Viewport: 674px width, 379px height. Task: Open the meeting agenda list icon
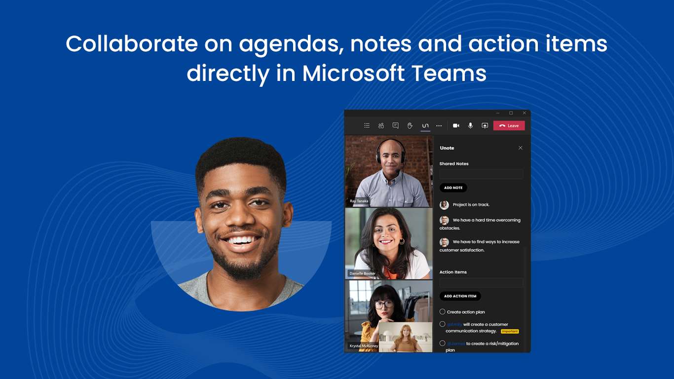tap(367, 125)
